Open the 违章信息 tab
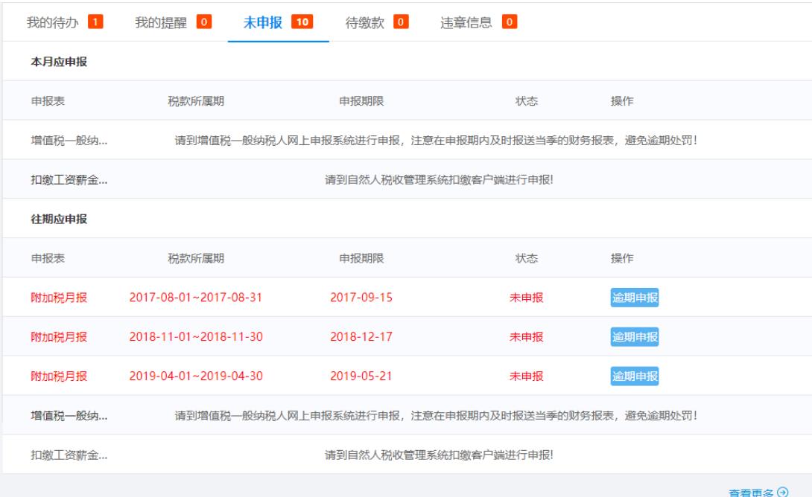Image resolution: width=812 pixels, height=497 pixels. [x=466, y=22]
